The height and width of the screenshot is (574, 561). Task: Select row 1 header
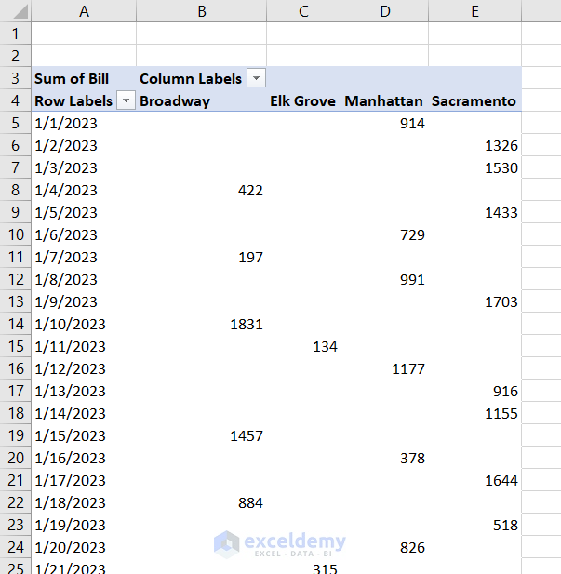point(16,33)
